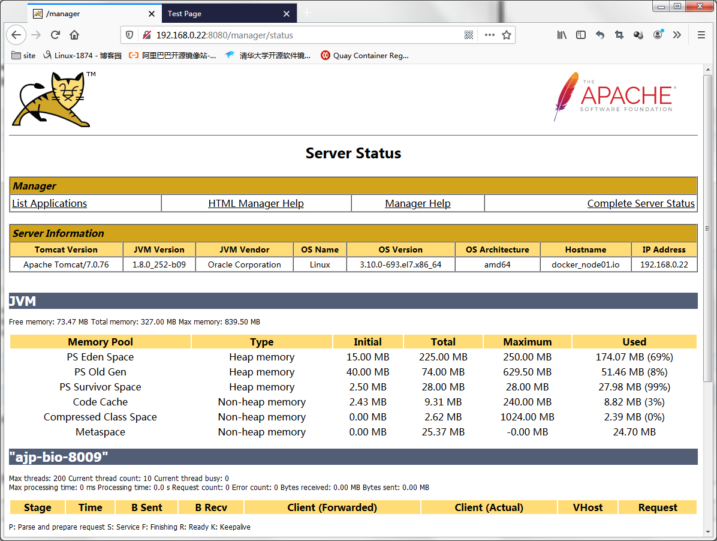Show tracking protection shield info
The width and height of the screenshot is (717, 541).
pos(129,35)
